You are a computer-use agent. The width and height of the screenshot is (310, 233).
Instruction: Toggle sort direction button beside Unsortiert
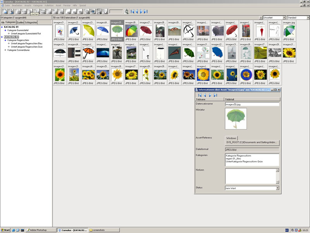pyautogui.click(x=261, y=17)
